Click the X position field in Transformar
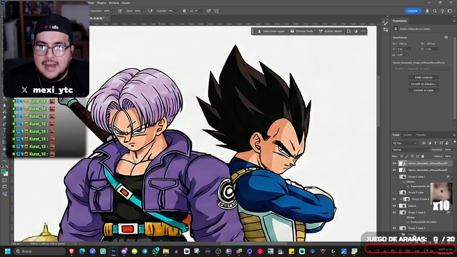The image size is (457, 257). tap(403, 49)
